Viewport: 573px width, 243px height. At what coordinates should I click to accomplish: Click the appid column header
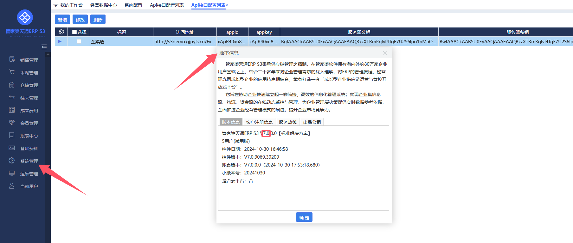[x=232, y=32]
